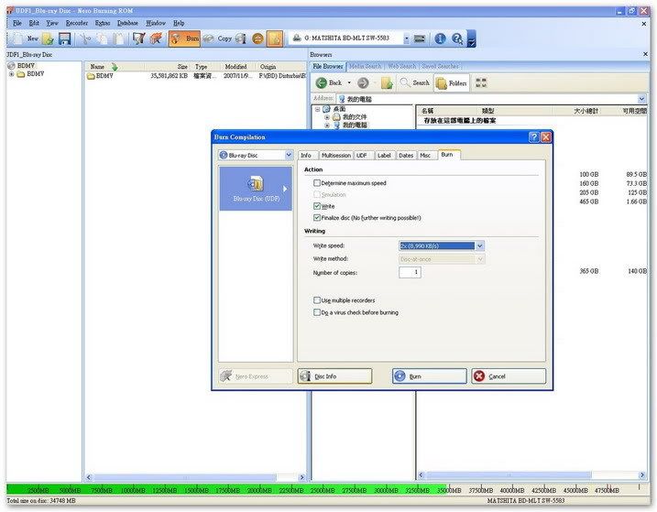Switch to the Label tab
The image size is (657, 512).
tap(384, 156)
